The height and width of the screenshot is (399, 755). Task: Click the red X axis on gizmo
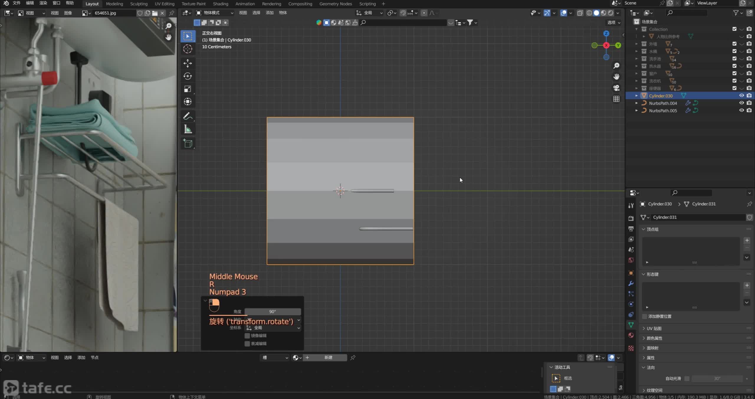[606, 45]
